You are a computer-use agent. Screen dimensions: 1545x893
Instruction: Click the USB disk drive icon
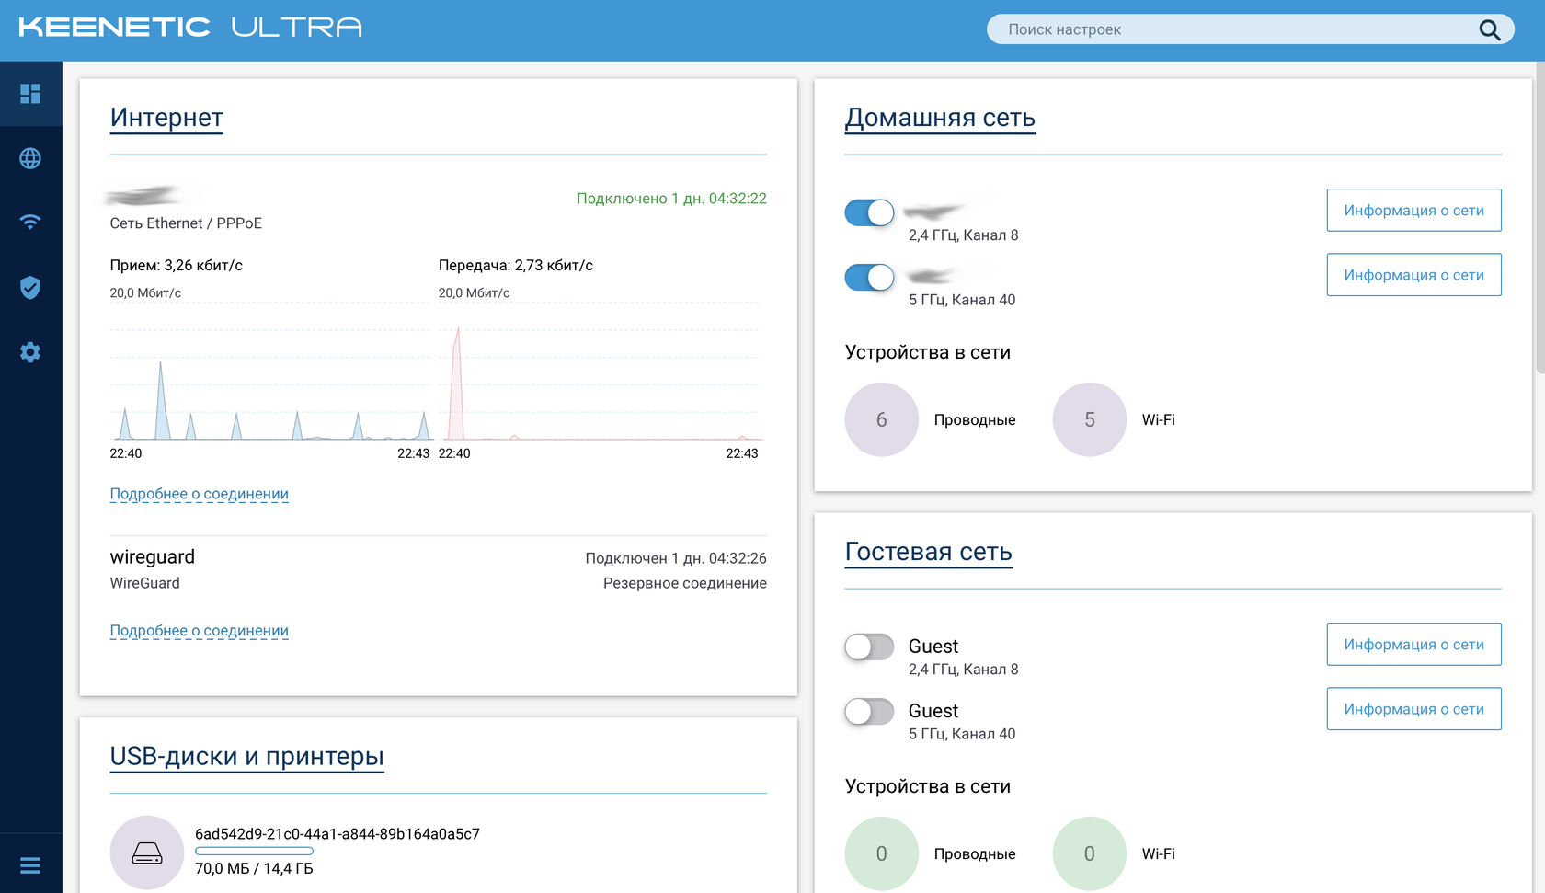pyautogui.click(x=147, y=853)
